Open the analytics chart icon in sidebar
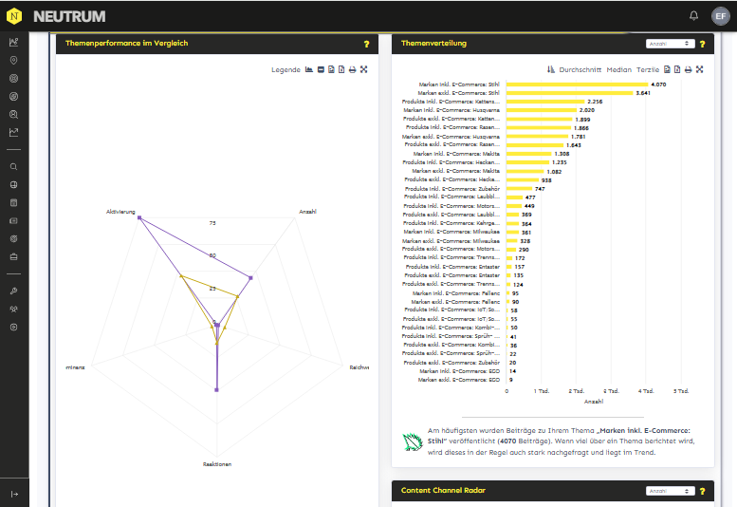 pos(13,43)
